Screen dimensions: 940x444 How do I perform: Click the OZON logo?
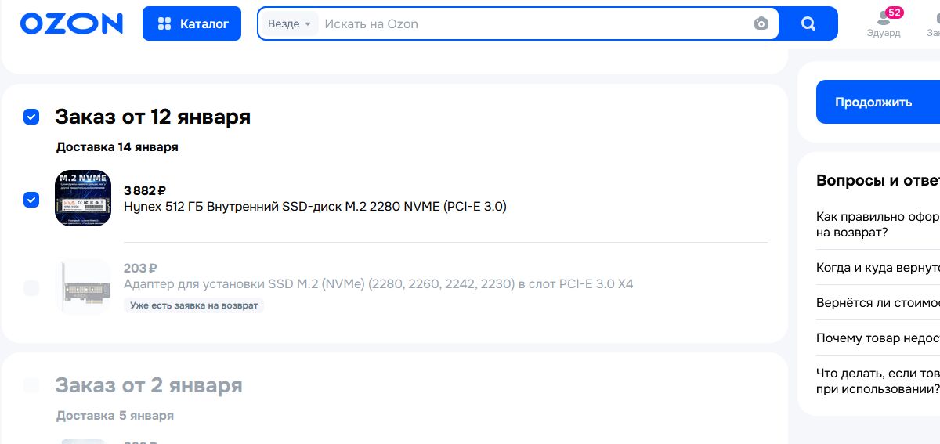click(71, 23)
